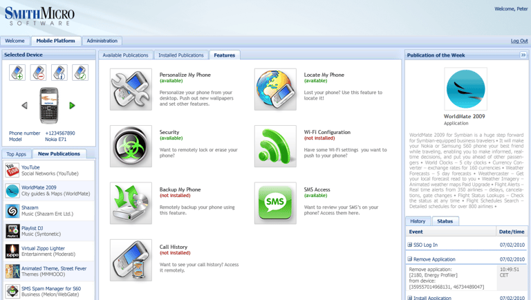Click the device info icon
Viewport: 531px width, 300px height.
click(x=59, y=73)
